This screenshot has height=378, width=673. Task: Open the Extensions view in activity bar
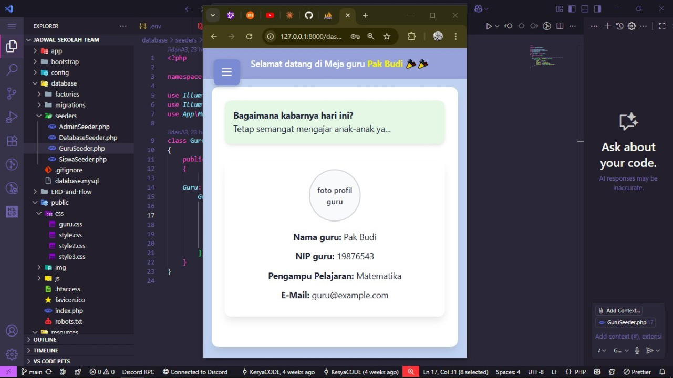click(12, 141)
